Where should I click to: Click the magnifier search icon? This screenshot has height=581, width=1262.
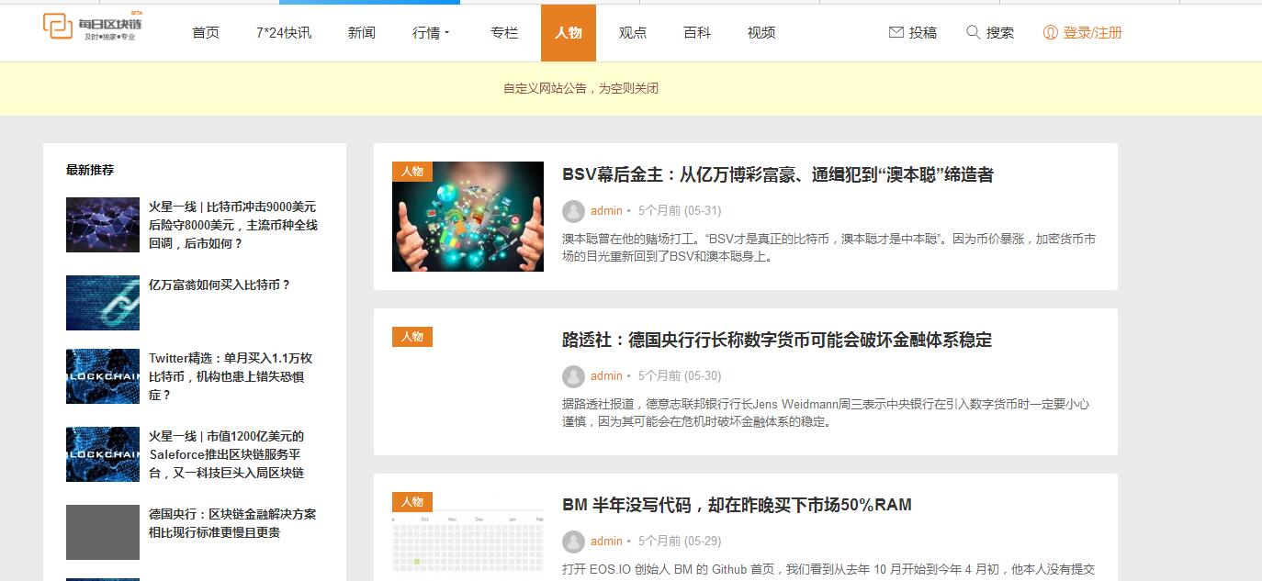(x=974, y=32)
